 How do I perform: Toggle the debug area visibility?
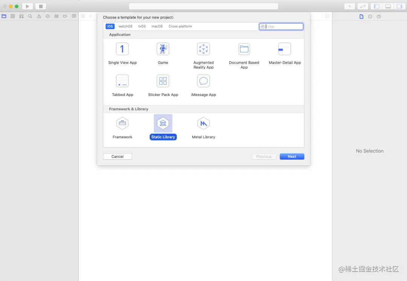(388, 6)
